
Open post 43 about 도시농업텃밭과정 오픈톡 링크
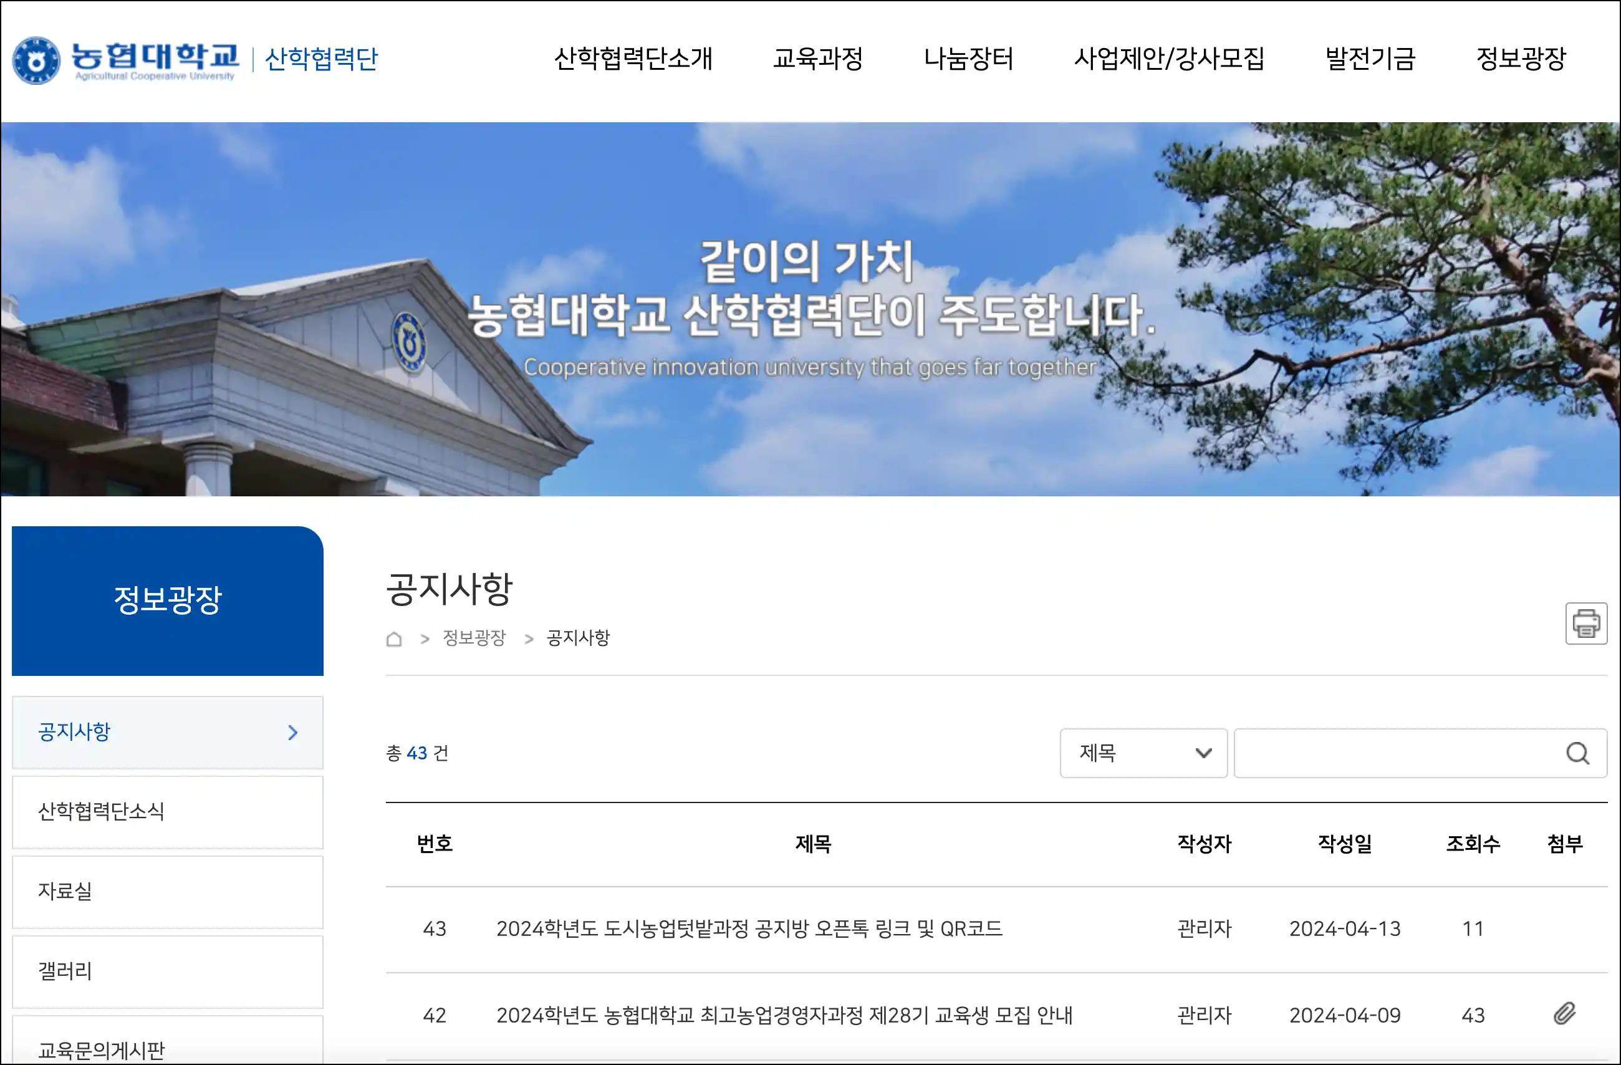(749, 928)
